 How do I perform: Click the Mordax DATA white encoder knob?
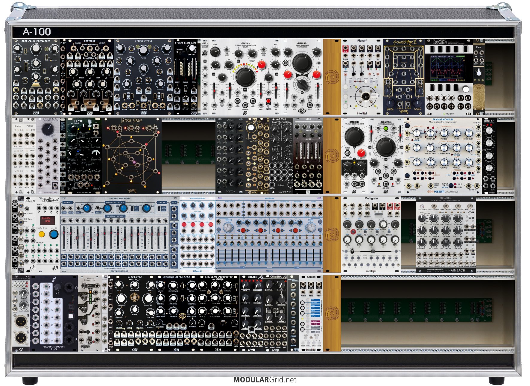[x=466, y=89]
